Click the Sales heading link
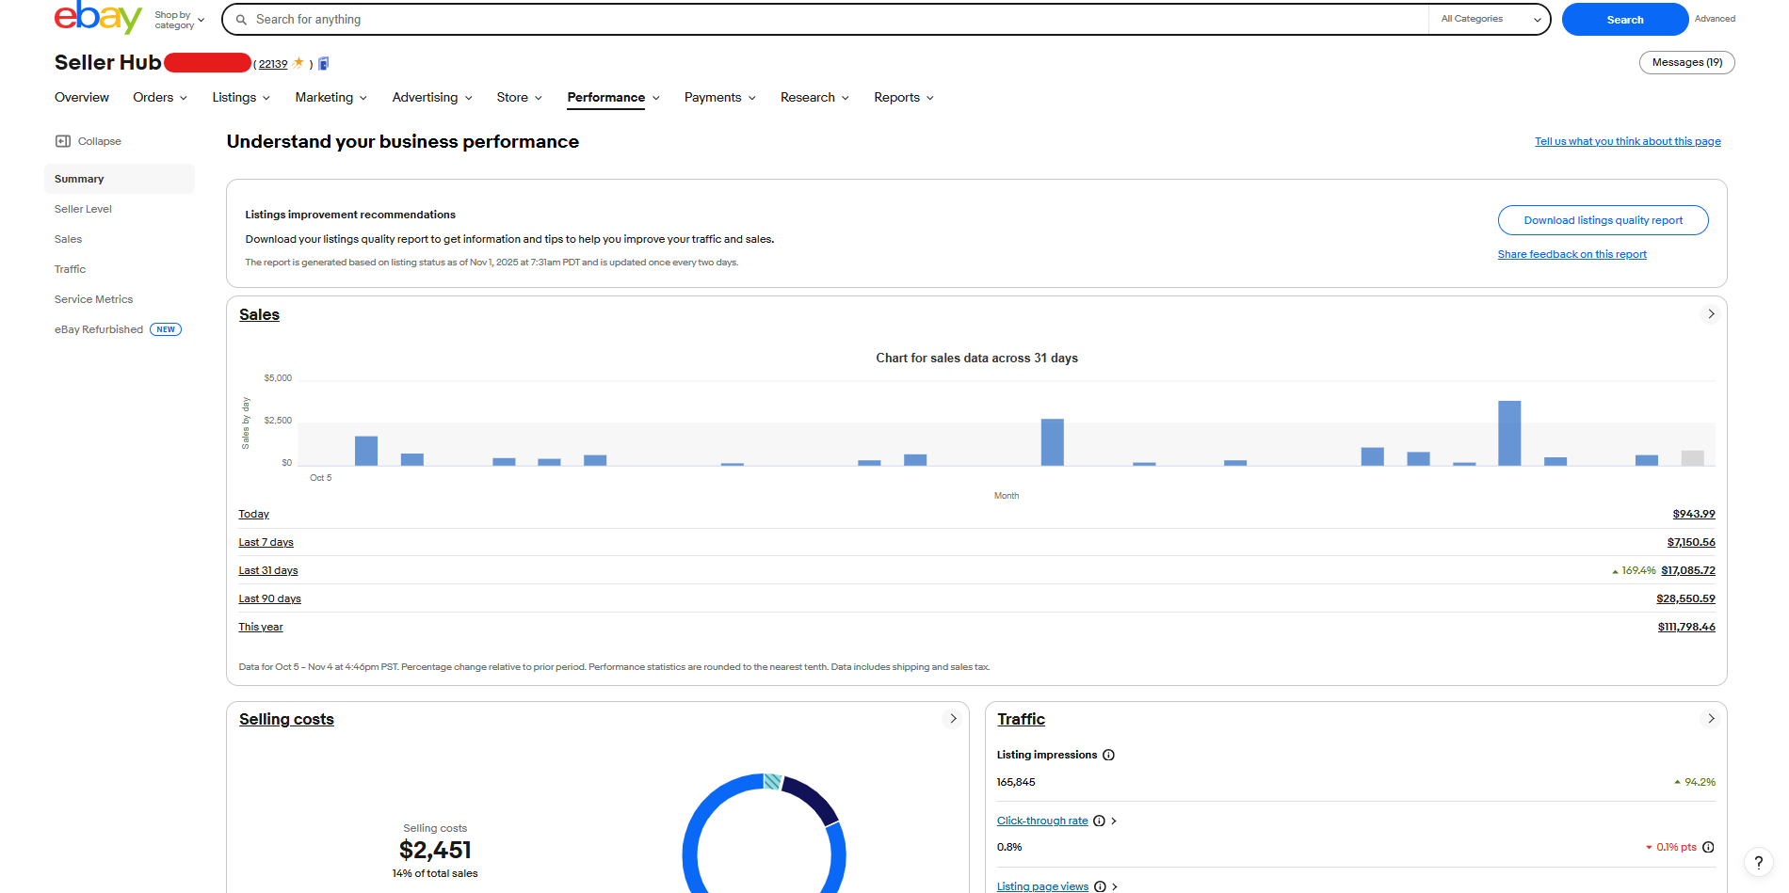This screenshot has width=1789, height=893. (x=259, y=314)
